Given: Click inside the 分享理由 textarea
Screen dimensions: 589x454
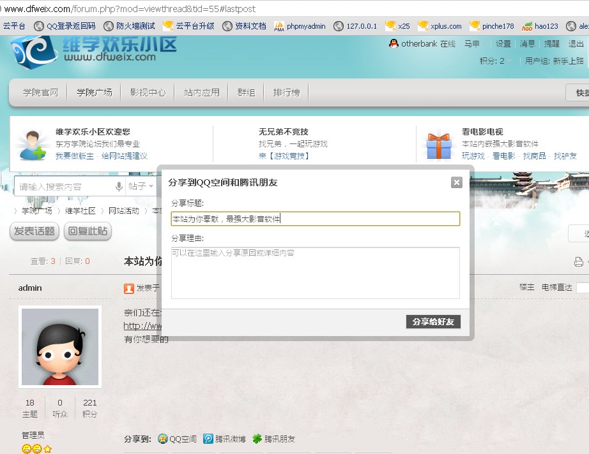Looking at the screenshot, I should (x=315, y=273).
